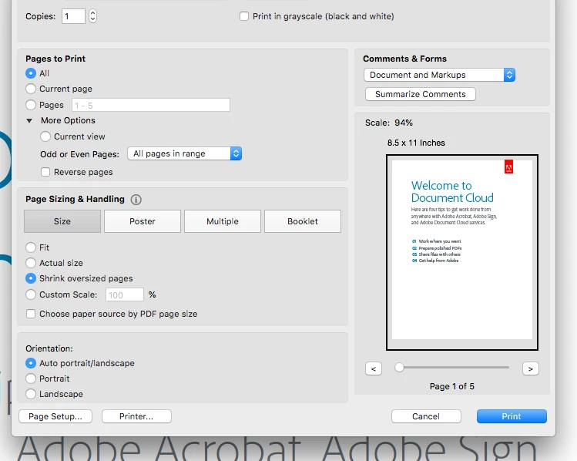The height and width of the screenshot is (461, 577).
Task: Select Landscape orientation
Action: (x=31, y=394)
